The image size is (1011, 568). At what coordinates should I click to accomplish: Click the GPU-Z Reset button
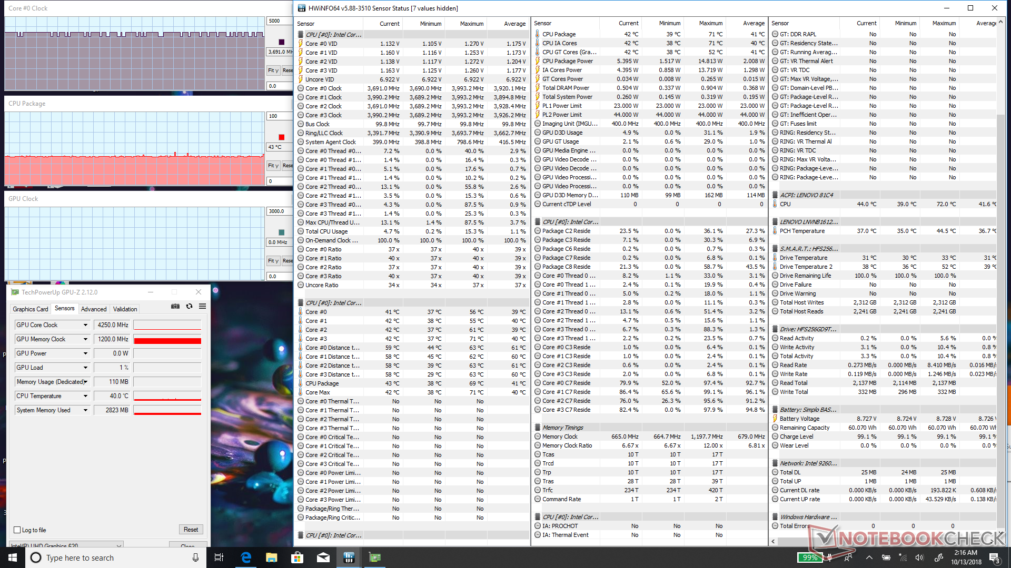[x=191, y=530]
